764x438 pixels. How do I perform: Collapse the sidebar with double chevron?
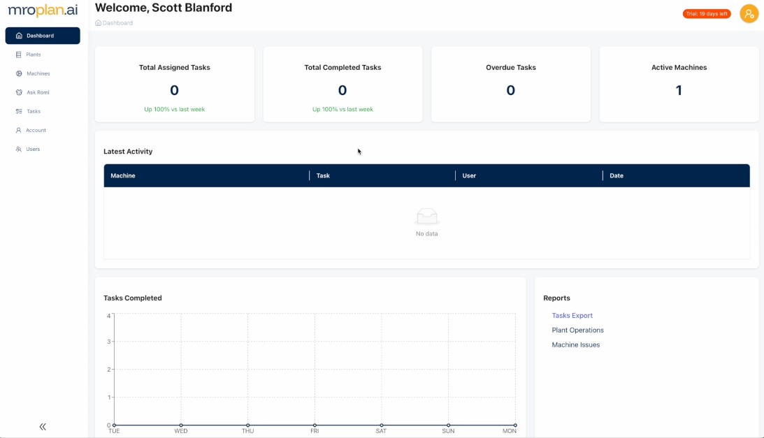pos(43,427)
